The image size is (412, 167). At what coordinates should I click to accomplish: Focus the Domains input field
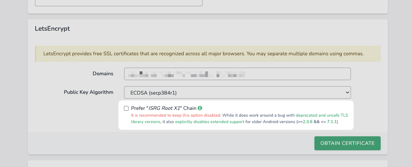pyautogui.click(x=238, y=74)
